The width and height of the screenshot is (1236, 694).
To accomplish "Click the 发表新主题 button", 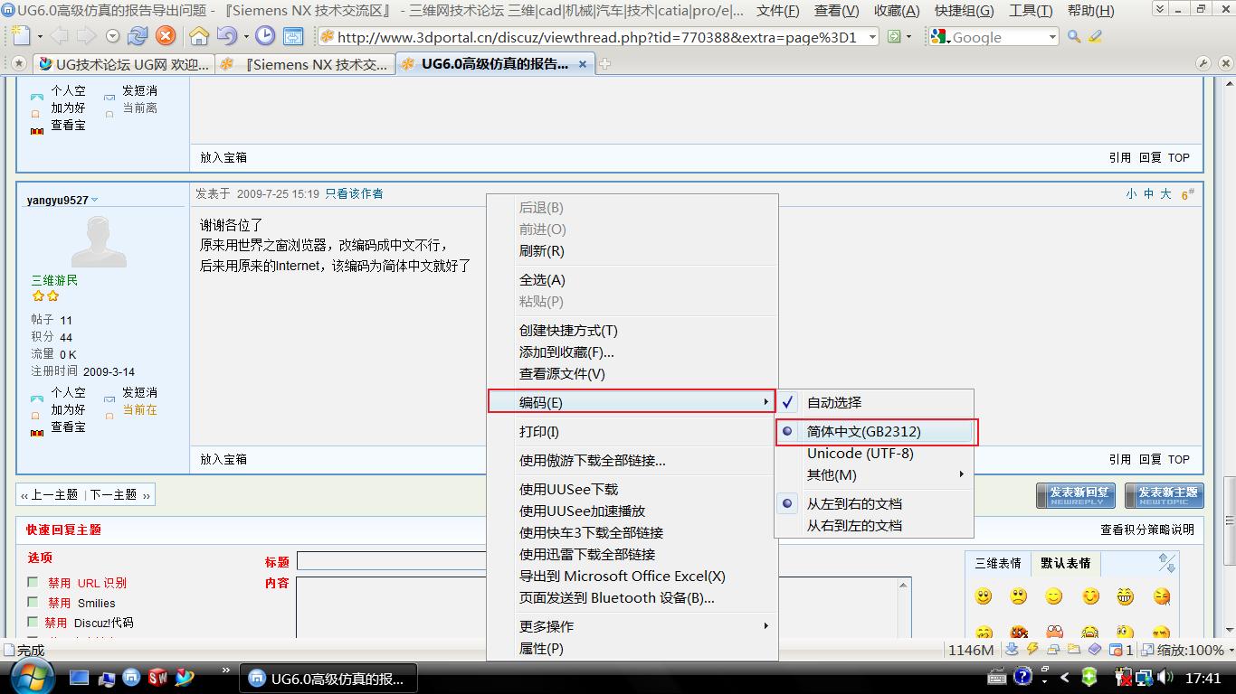I will (1165, 495).
